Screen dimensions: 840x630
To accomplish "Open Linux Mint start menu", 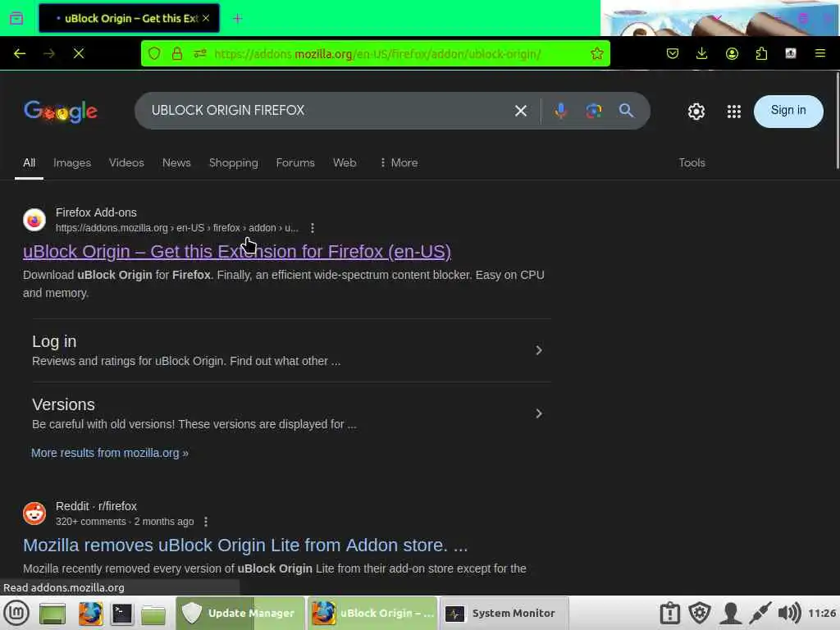I will point(16,613).
